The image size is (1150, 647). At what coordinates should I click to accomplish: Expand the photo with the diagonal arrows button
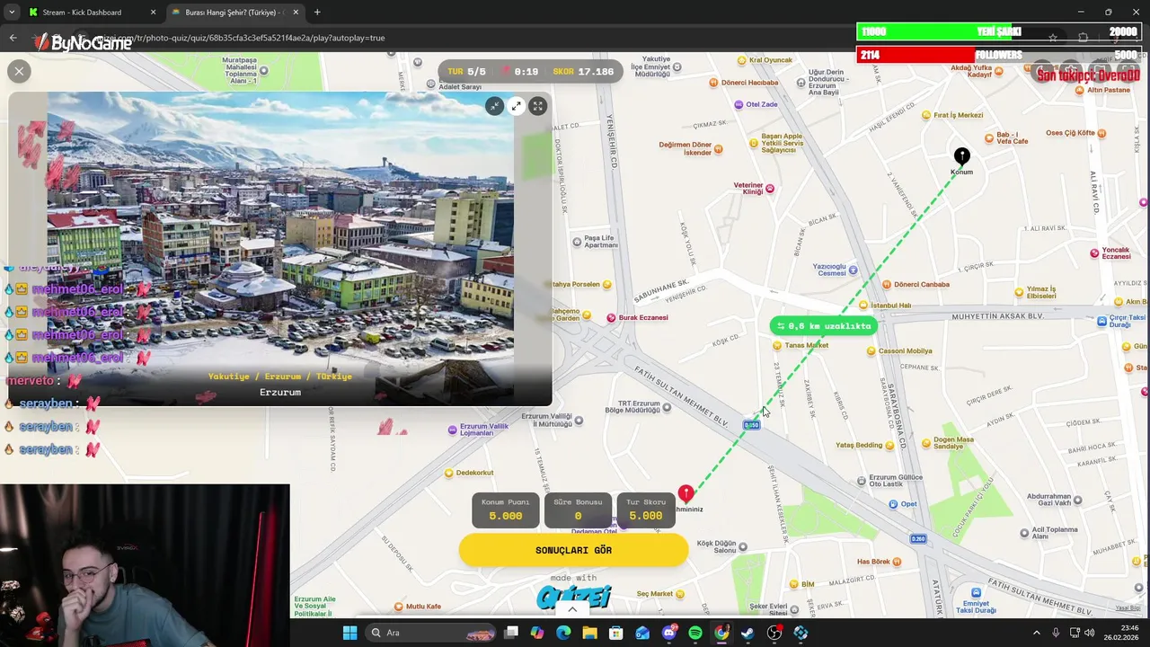pos(516,107)
